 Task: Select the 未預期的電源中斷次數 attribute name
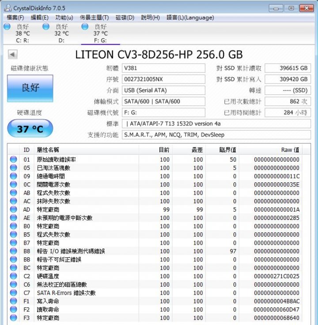click(x=64, y=218)
